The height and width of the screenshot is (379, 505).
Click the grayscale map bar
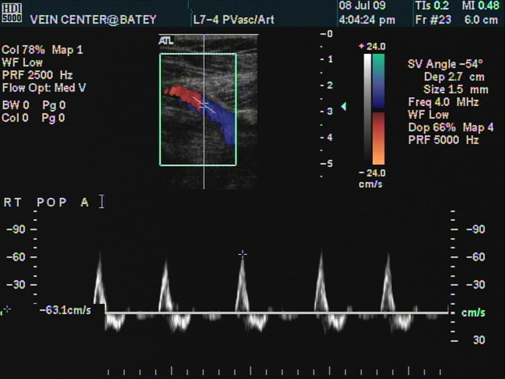[x=367, y=109]
